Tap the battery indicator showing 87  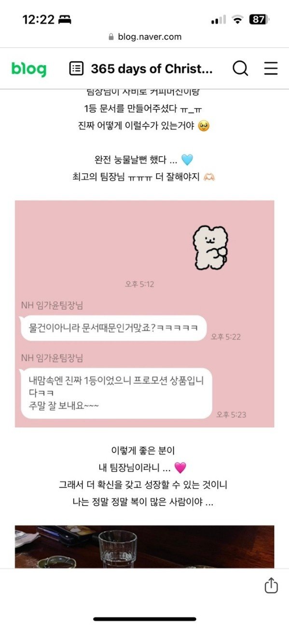pyautogui.click(x=259, y=20)
